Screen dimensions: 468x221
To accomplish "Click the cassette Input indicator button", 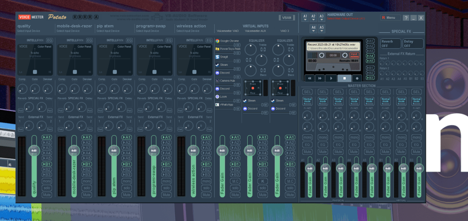I will click(354, 55).
